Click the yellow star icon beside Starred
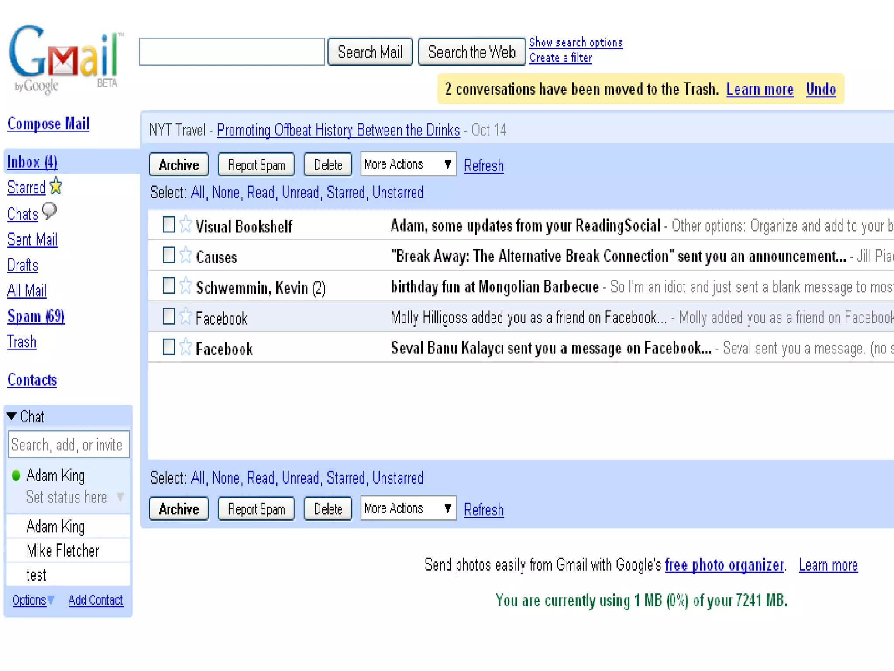Viewport: 894px width, 671px height. click(x=56, y=187)
